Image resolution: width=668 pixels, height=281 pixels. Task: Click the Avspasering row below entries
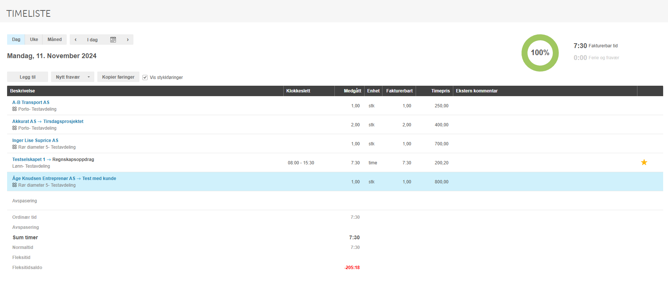pos(335,201)
